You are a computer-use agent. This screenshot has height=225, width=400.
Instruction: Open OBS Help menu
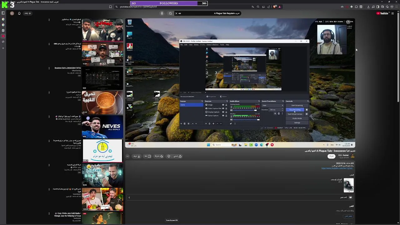click(227, 45)
